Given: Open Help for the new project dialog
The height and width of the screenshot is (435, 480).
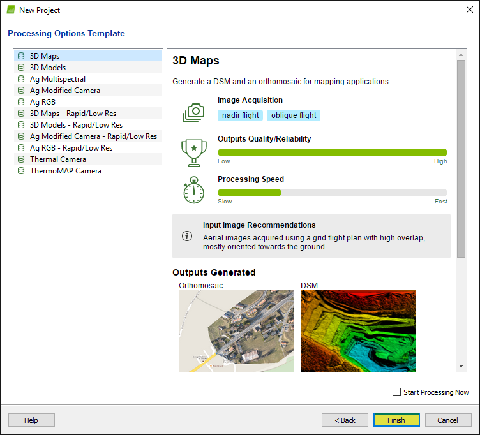Looking at the screenshot, I should 31,420.
